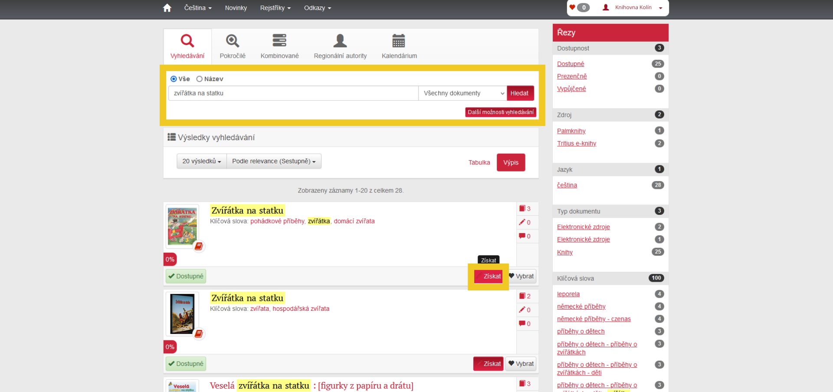Filter by Palmknihy source
Viewport: 833px width, 392px height.
(x=571, y=131)
